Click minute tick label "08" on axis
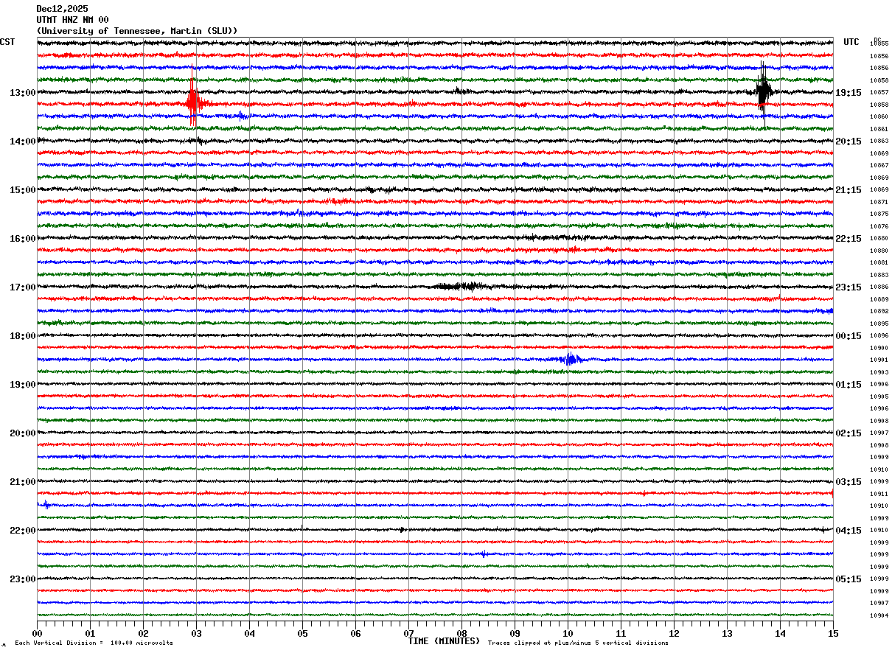The height and width of the screenshot is (653, 892). coord(461,634)
